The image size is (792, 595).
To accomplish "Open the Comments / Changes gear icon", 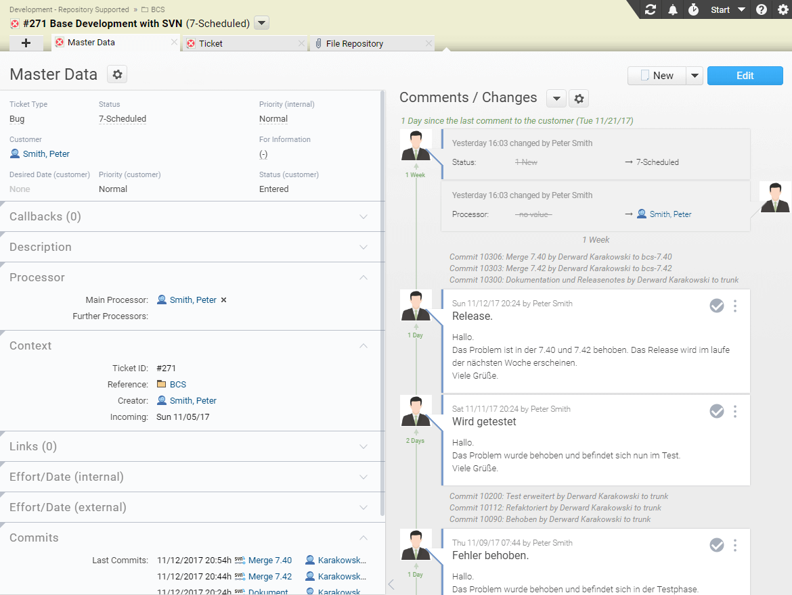I will click(x=579, y=98).
